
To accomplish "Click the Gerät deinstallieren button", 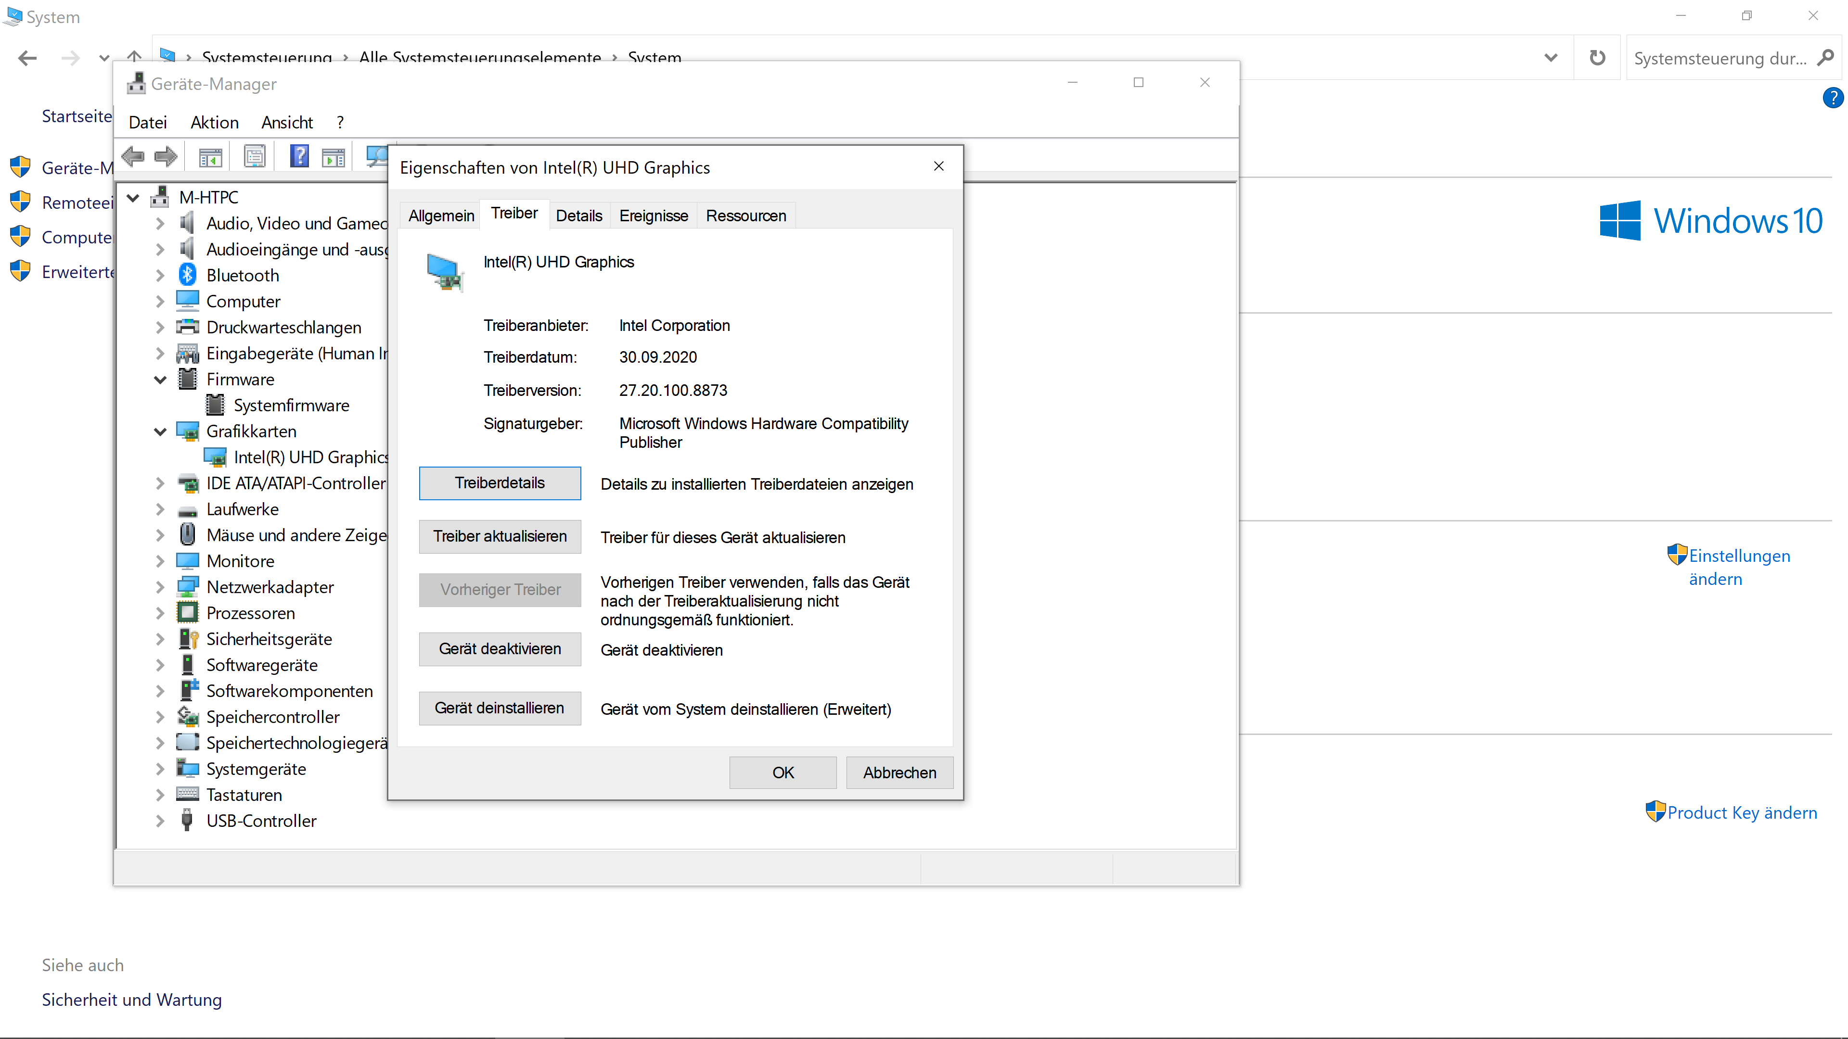I will pyautogui.click(x=500, y=709).
